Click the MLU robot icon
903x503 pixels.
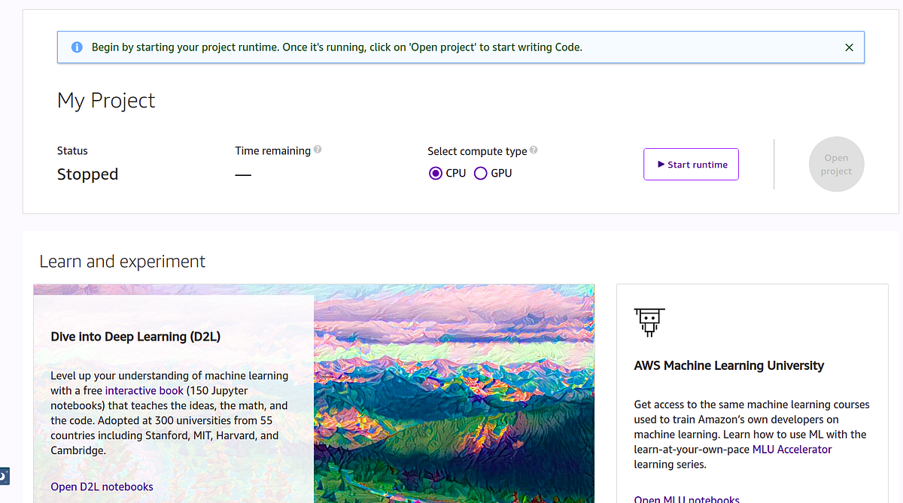pos(649,322)
